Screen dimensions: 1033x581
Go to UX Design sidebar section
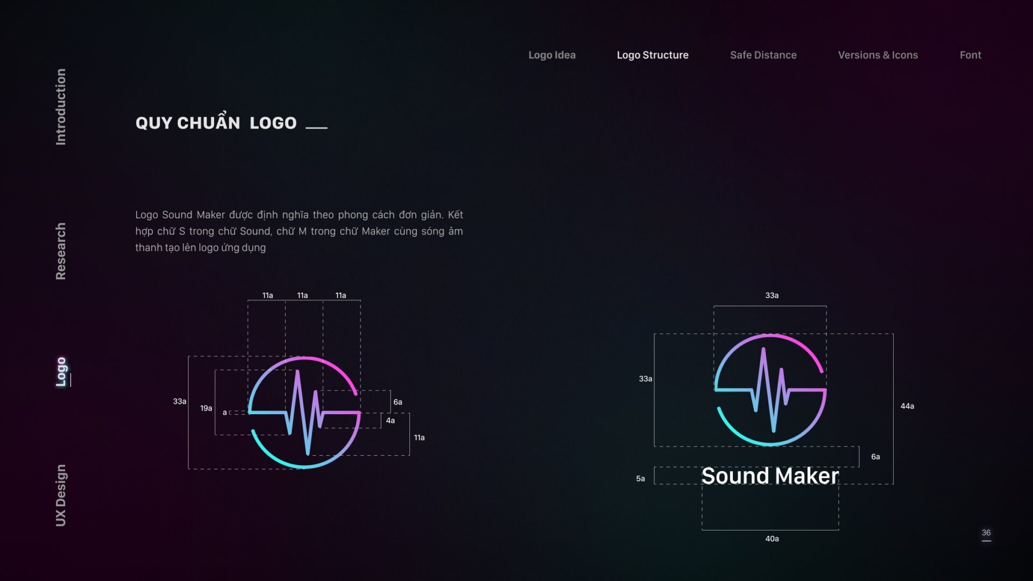pyautogui.click(x=61, y=495)
